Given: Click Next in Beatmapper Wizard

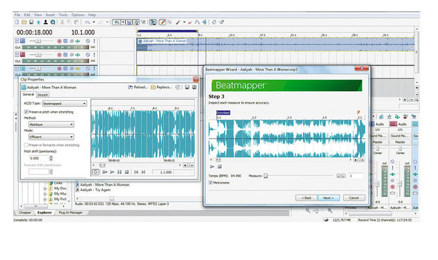Looking at the screenshot, I should click(x=329, y=197).
